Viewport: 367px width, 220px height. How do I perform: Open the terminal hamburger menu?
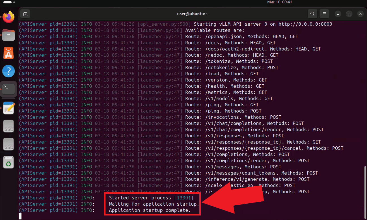pyautogui.click(x=324, y=14)
